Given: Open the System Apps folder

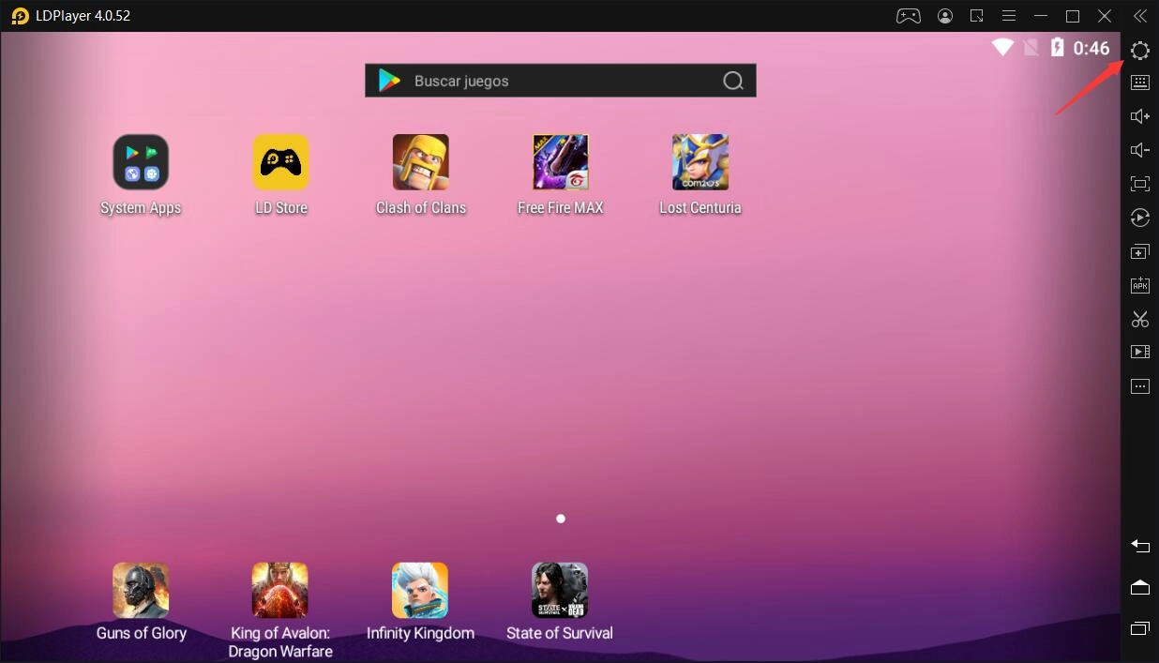Looking at the screenshot, I should tap(141, 175).
